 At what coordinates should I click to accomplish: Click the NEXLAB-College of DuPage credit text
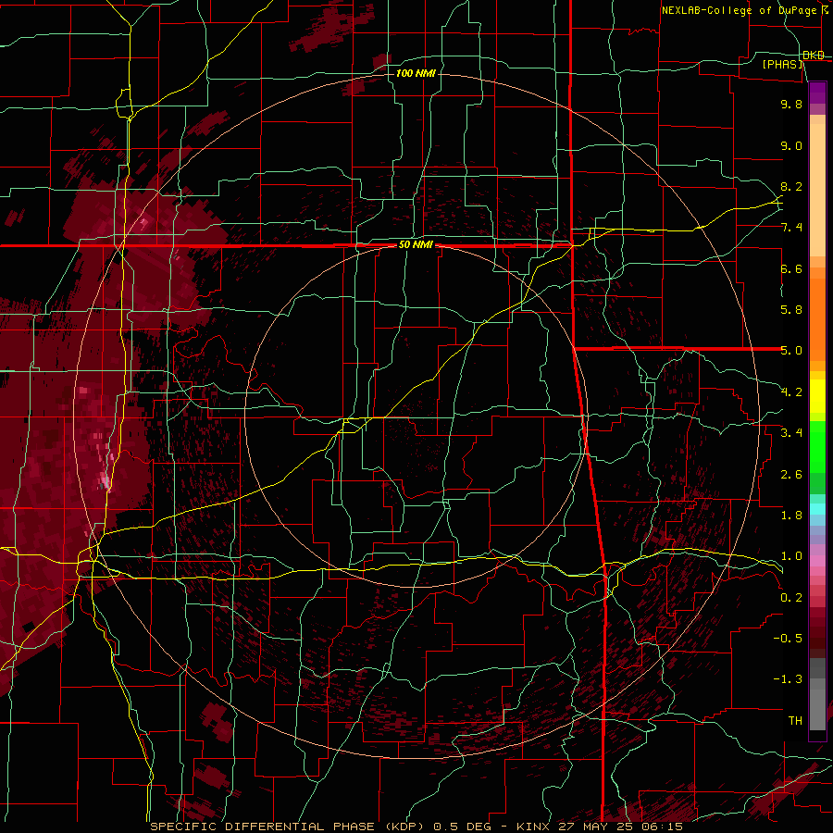click(744, 10)
